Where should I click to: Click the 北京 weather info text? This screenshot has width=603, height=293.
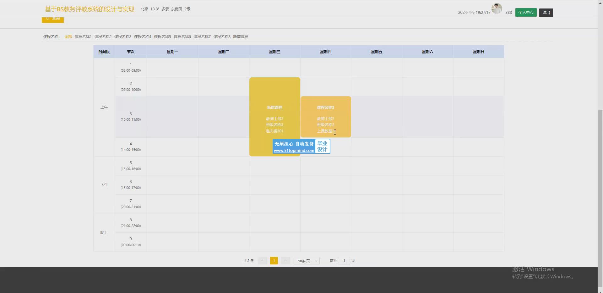[x=166, y=9]
